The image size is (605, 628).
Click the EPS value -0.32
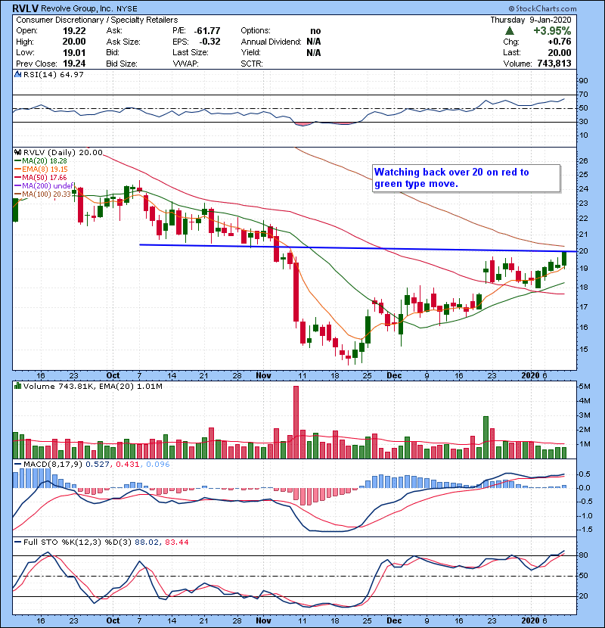(209, 42)
